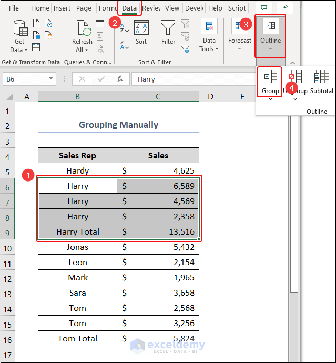The image size is (336, 363).
Task: Open the File tab
Action: 14,8
